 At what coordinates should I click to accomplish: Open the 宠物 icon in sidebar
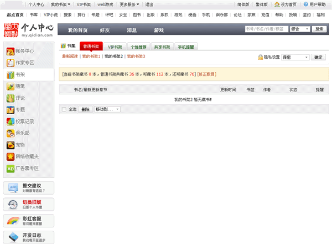11,145
